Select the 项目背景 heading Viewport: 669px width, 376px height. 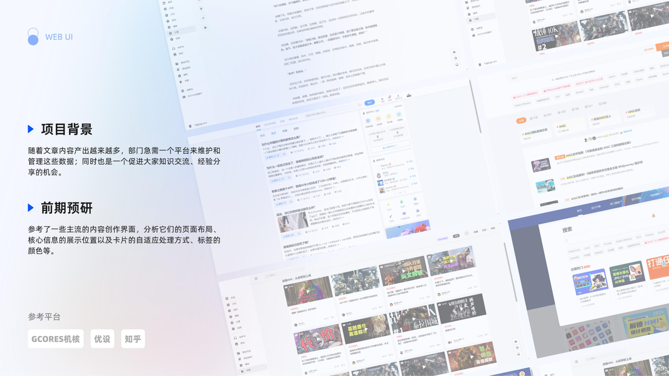click(x=66, y=129)
